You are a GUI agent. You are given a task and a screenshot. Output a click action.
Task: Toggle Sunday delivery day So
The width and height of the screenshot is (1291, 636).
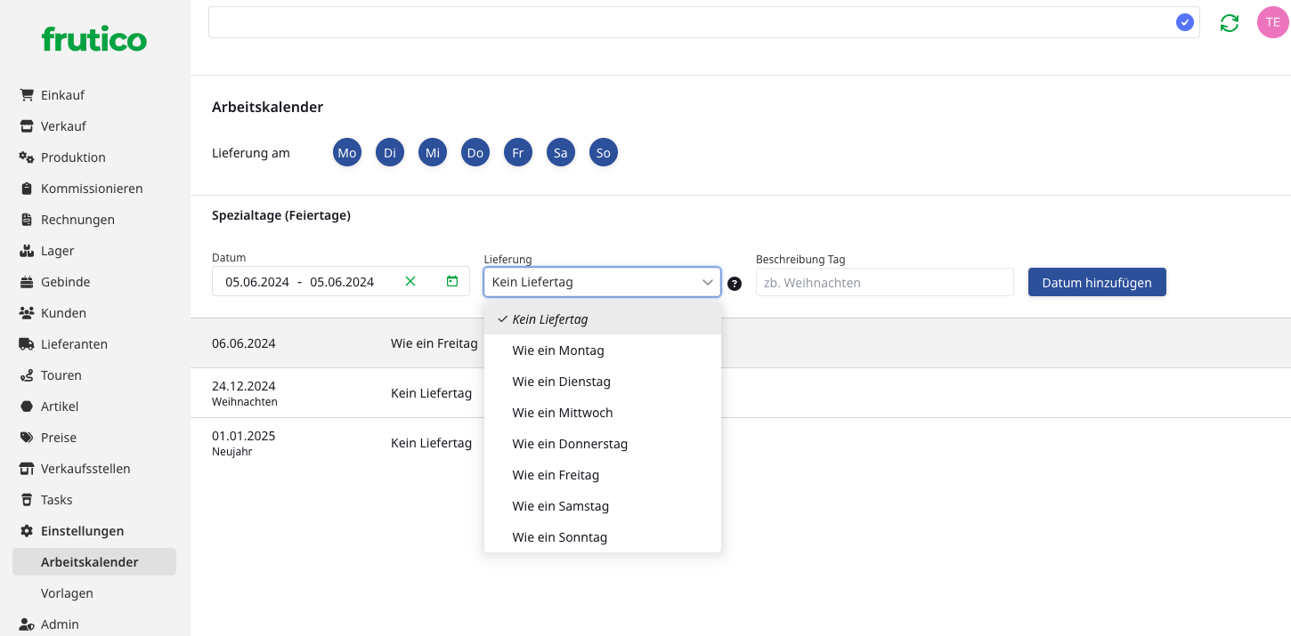(x=604, y=153)
